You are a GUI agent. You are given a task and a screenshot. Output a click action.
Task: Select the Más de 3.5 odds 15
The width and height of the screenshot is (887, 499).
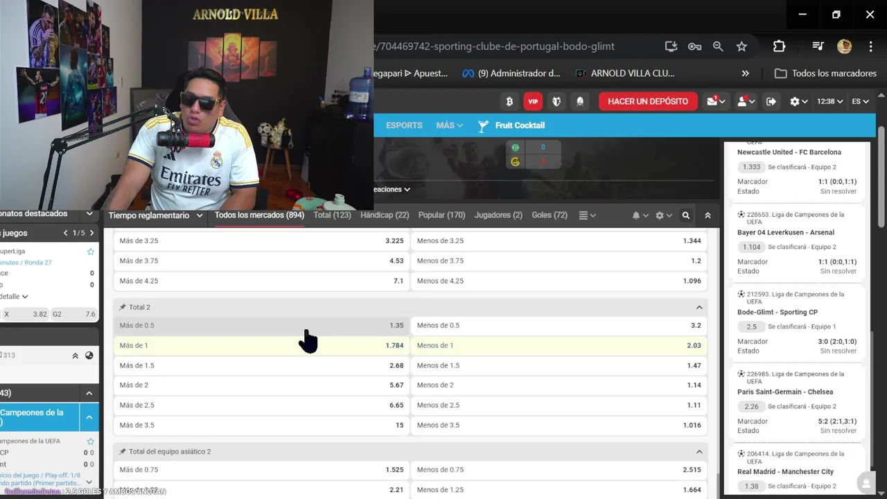(261, 425)
